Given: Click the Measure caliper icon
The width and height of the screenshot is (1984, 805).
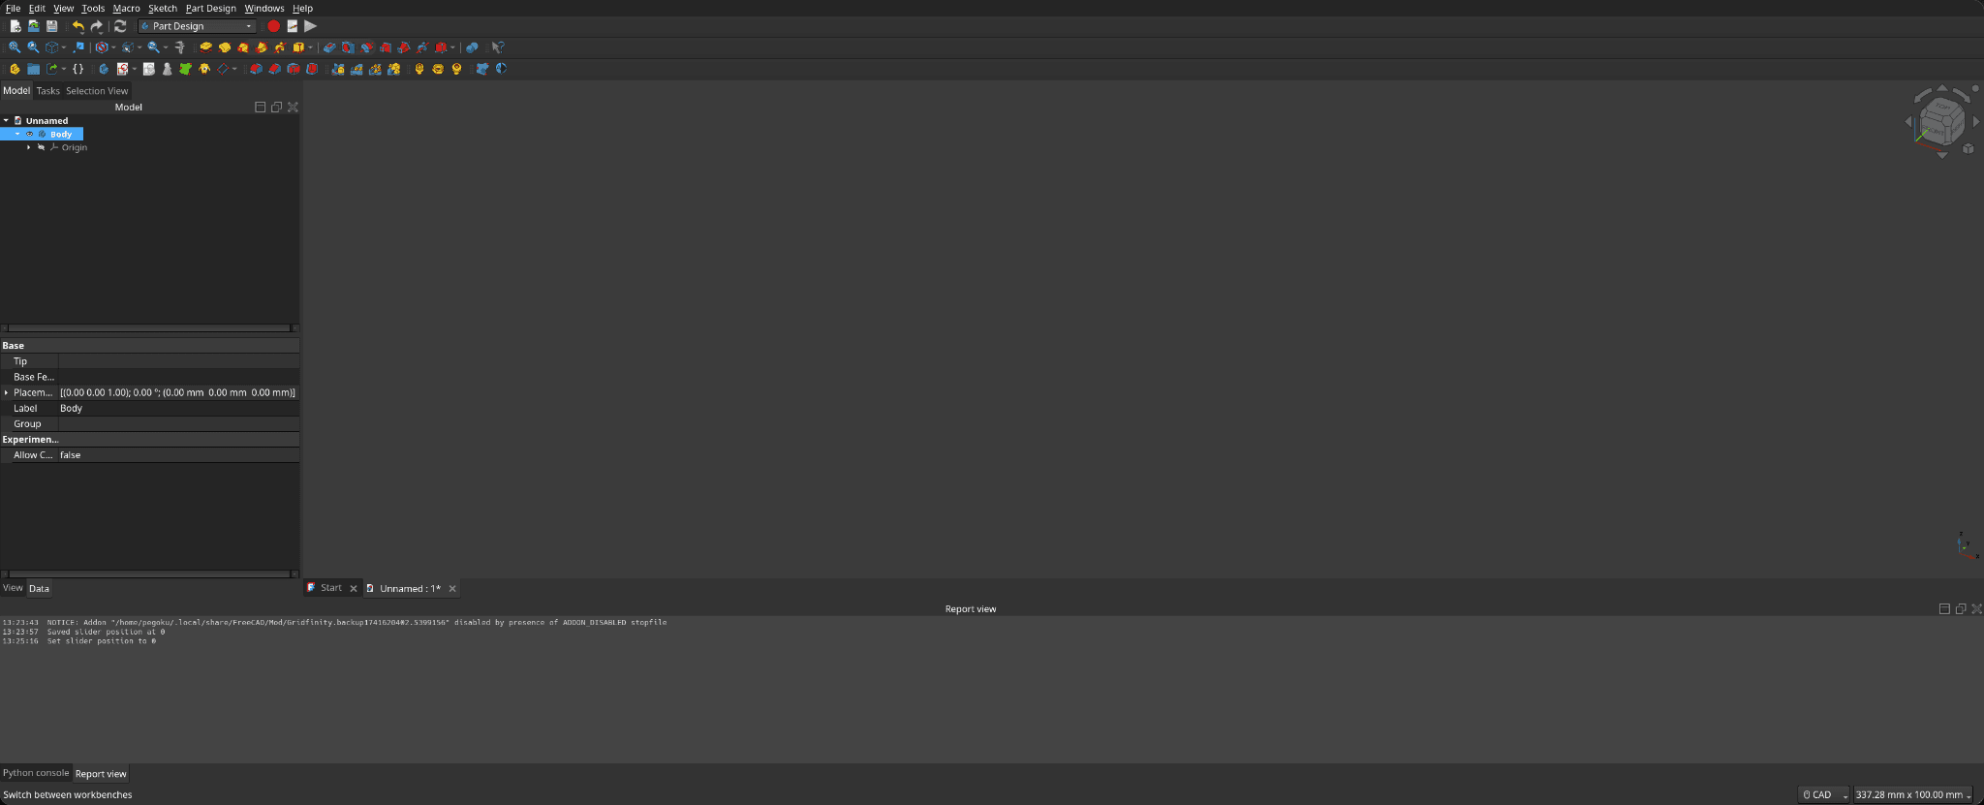Looking at the screenshot, I should (x=180, y=47).
